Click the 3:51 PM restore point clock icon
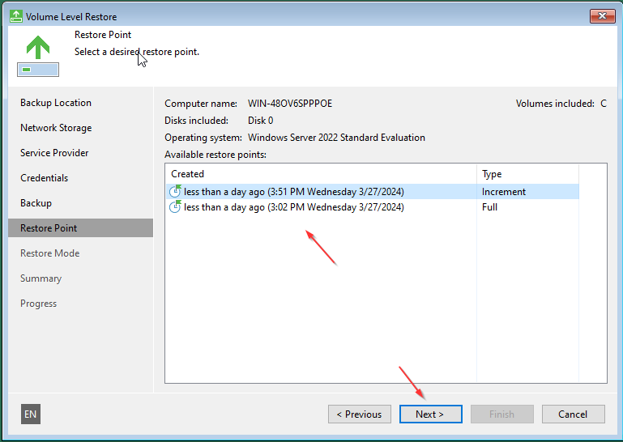 coord(175,191)
